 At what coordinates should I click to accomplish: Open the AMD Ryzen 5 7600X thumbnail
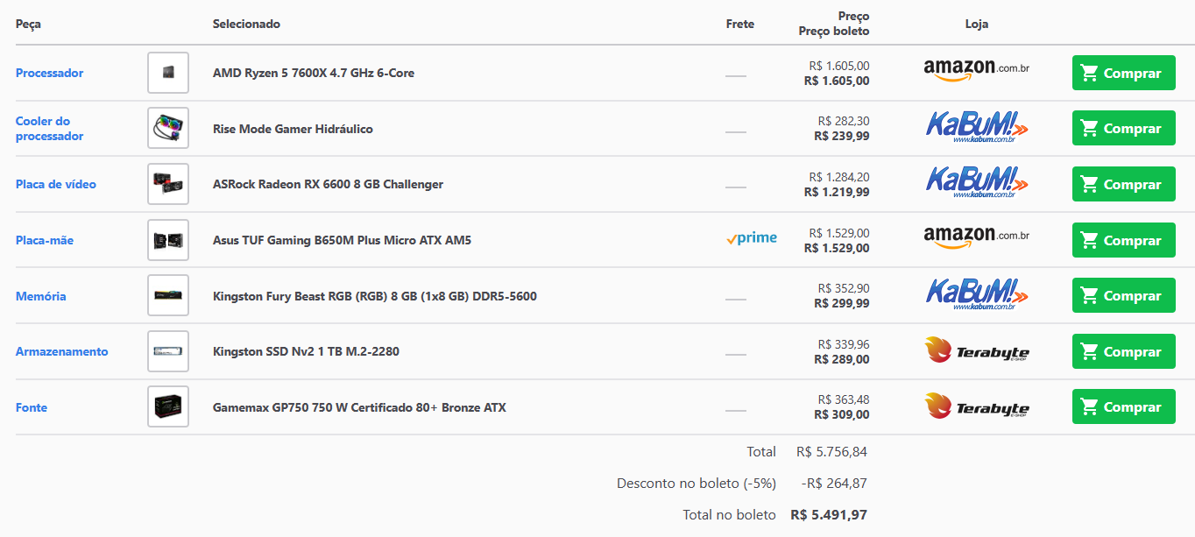coord(168,73)
